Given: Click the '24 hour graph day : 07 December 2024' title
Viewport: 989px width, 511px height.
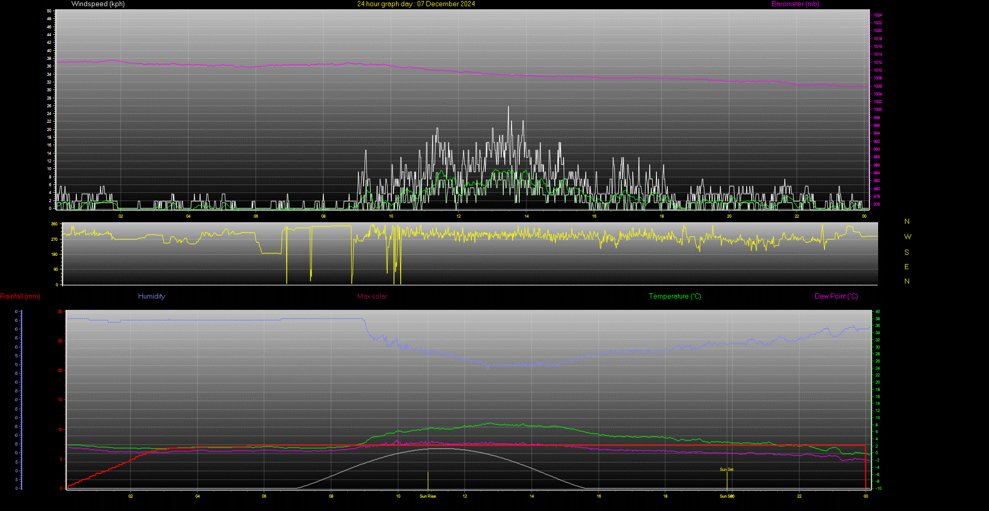Looking at the screenshot, I should 416,4.
